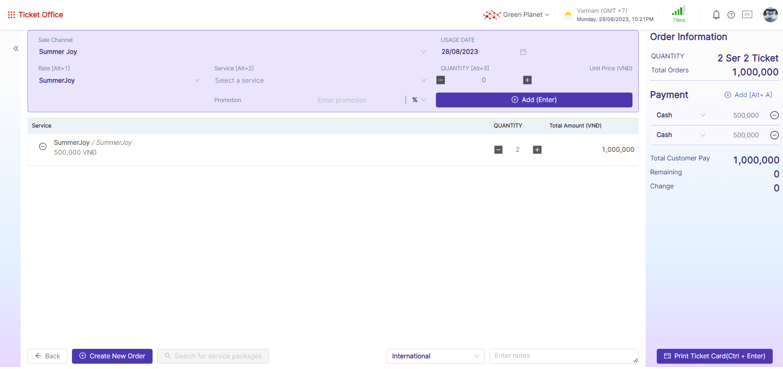Click the Total Orders amount 1,000,000
The height and width of the screenshot is (369, 783).
click(755, 72)
